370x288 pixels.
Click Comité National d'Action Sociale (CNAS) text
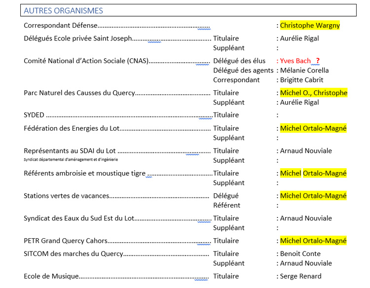[86, 61]
